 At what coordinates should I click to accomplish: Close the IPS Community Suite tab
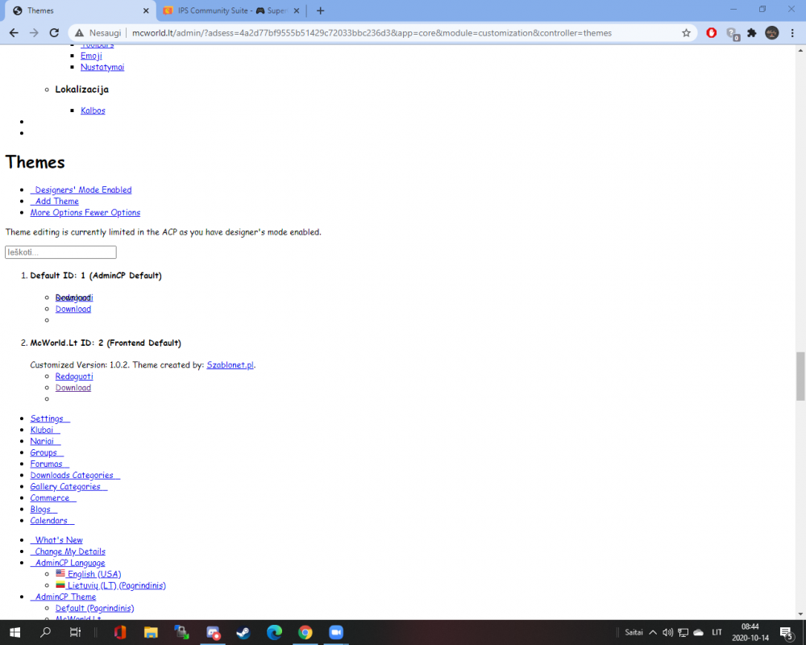(297, 10)
